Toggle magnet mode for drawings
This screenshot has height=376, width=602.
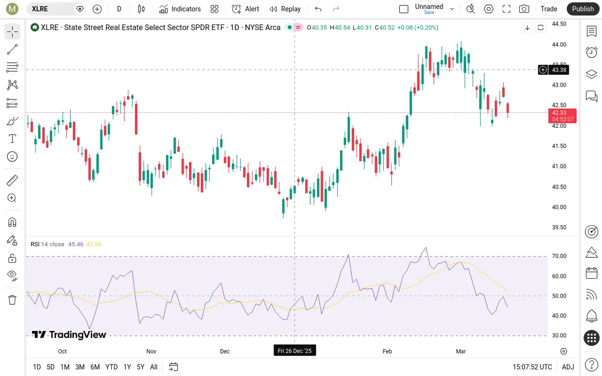pyautogui.click(x=13, y=222)
